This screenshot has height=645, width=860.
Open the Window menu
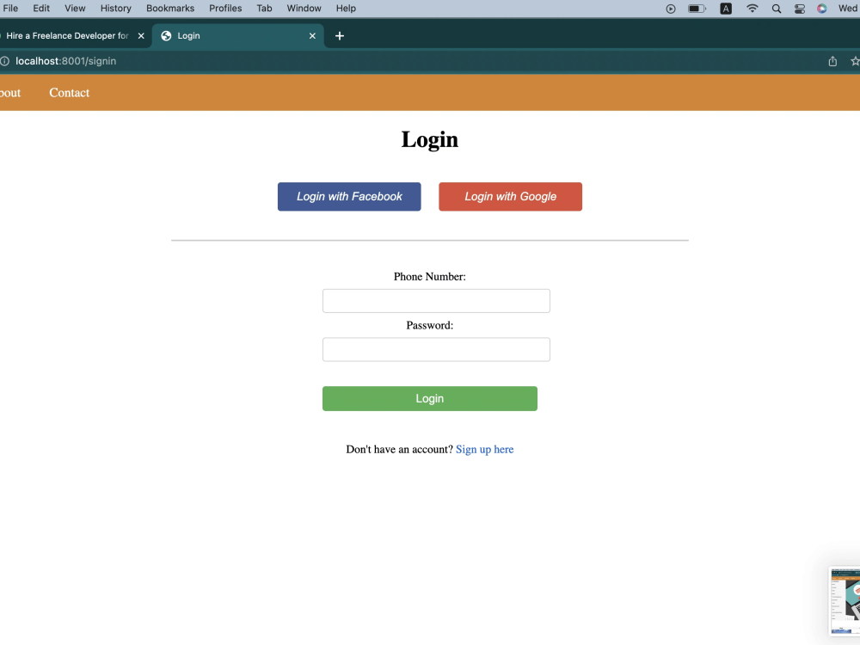tap(304, 9)
